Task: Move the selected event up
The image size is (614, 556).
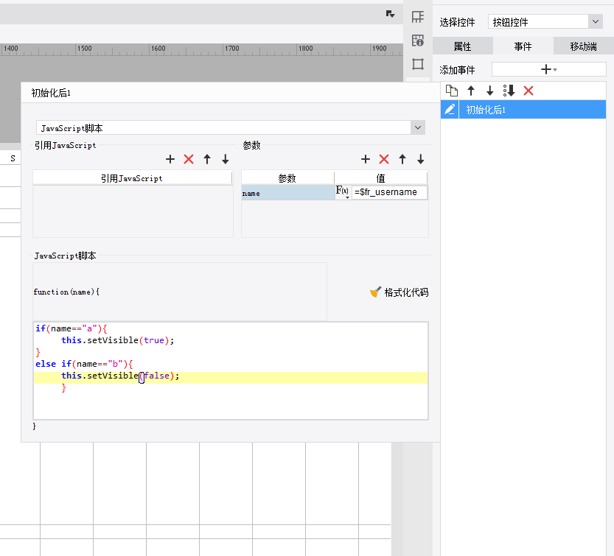Action: click(x=471, y=91)
